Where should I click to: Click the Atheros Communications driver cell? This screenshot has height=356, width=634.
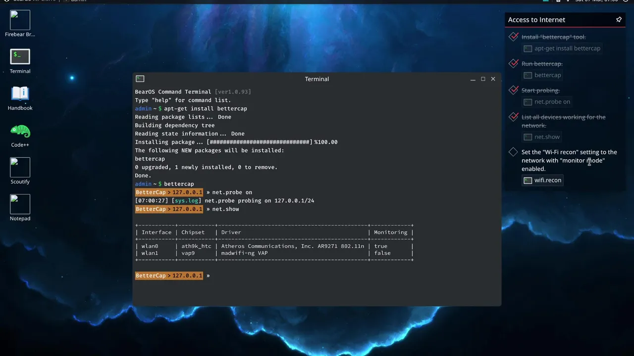(292, 246)
